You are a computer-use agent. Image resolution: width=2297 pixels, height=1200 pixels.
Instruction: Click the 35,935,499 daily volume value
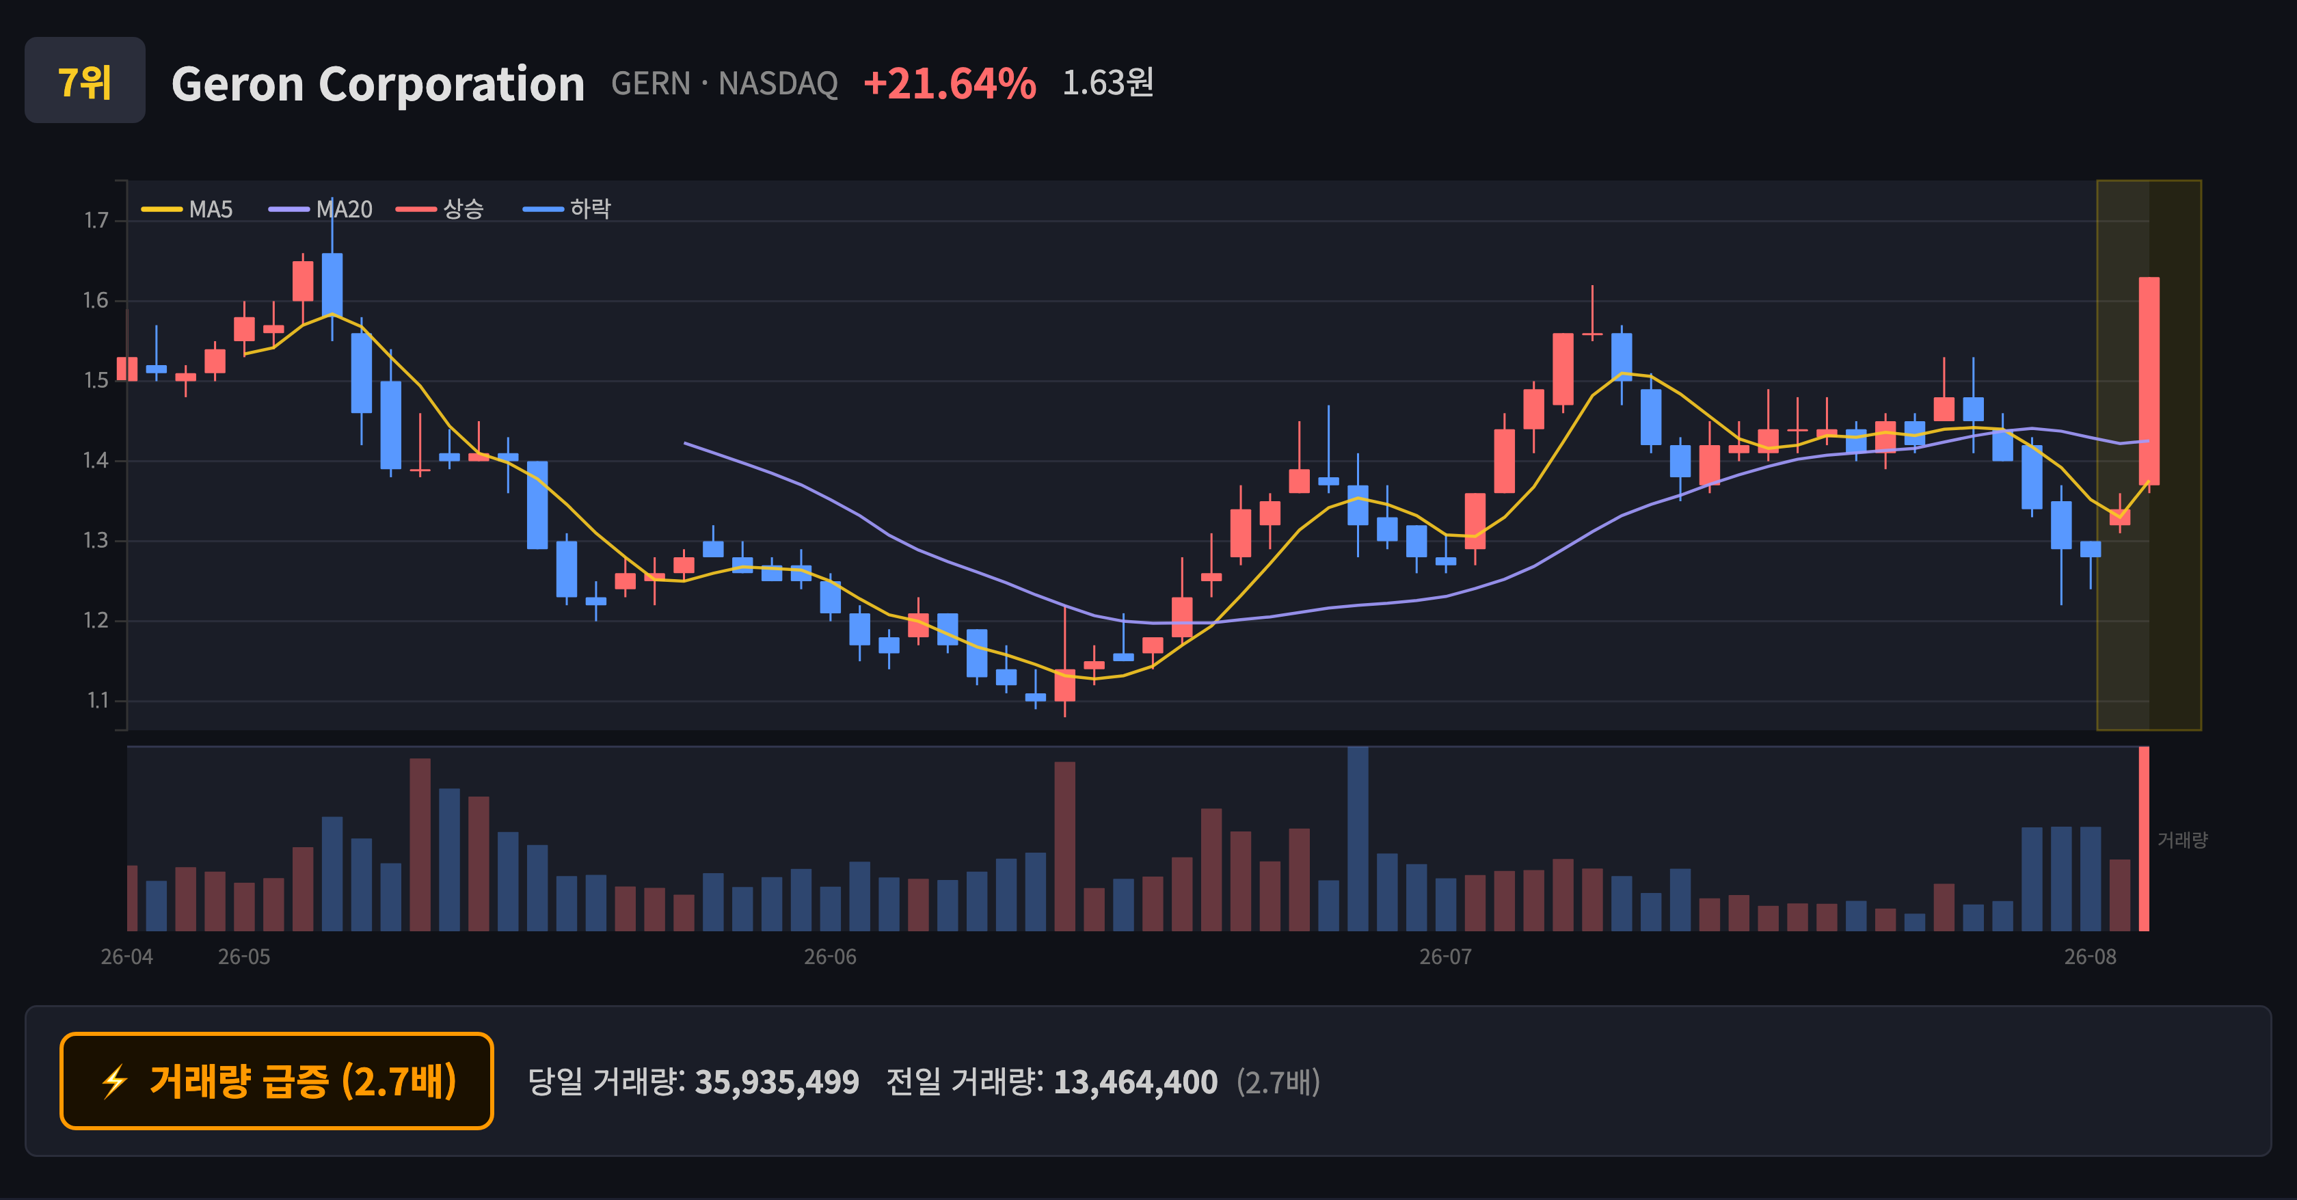pyautogui.click(x=777, y=1082)
